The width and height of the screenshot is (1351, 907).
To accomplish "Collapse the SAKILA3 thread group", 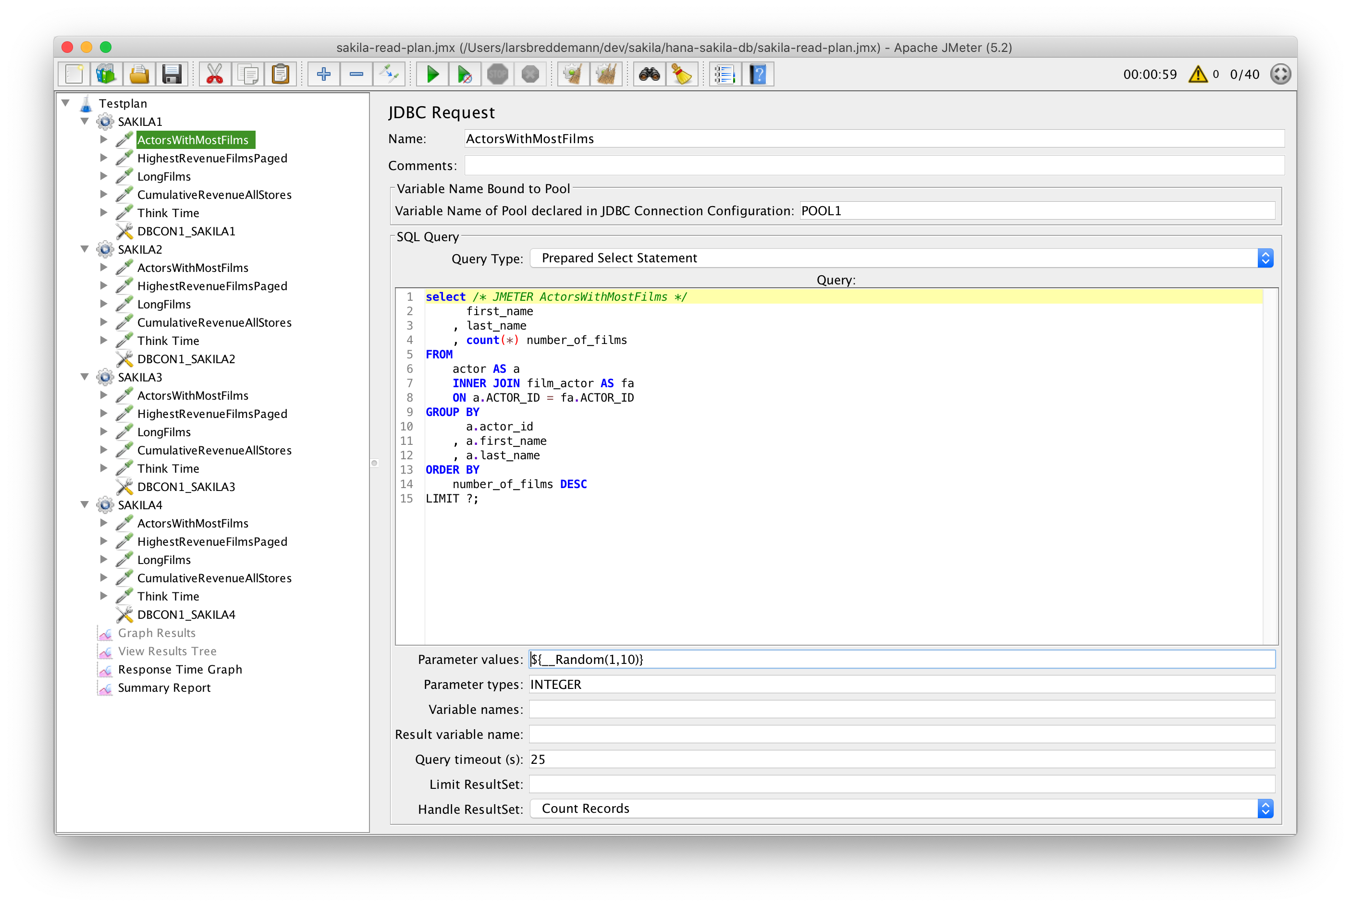I will pyautogui.click(x=85, y=377).
